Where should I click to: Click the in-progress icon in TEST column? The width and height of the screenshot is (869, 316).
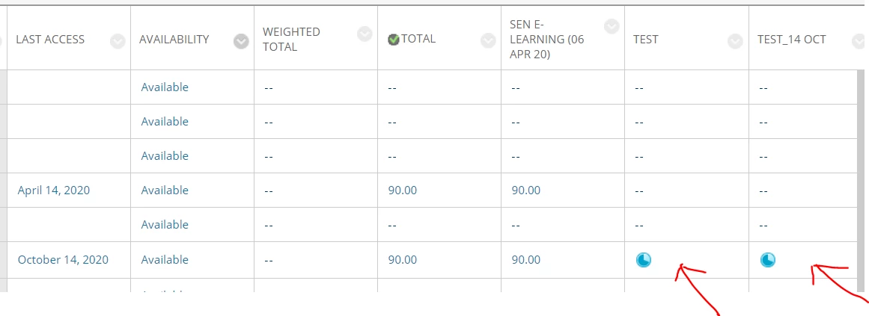click(x=644, y=260)
